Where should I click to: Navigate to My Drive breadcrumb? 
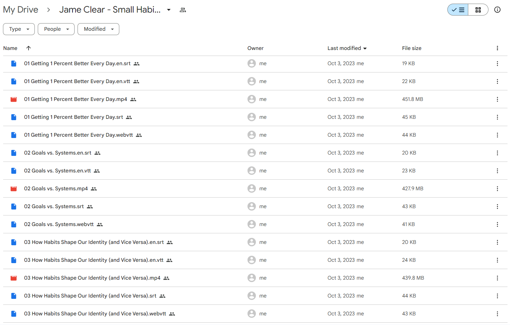(21, 10)
